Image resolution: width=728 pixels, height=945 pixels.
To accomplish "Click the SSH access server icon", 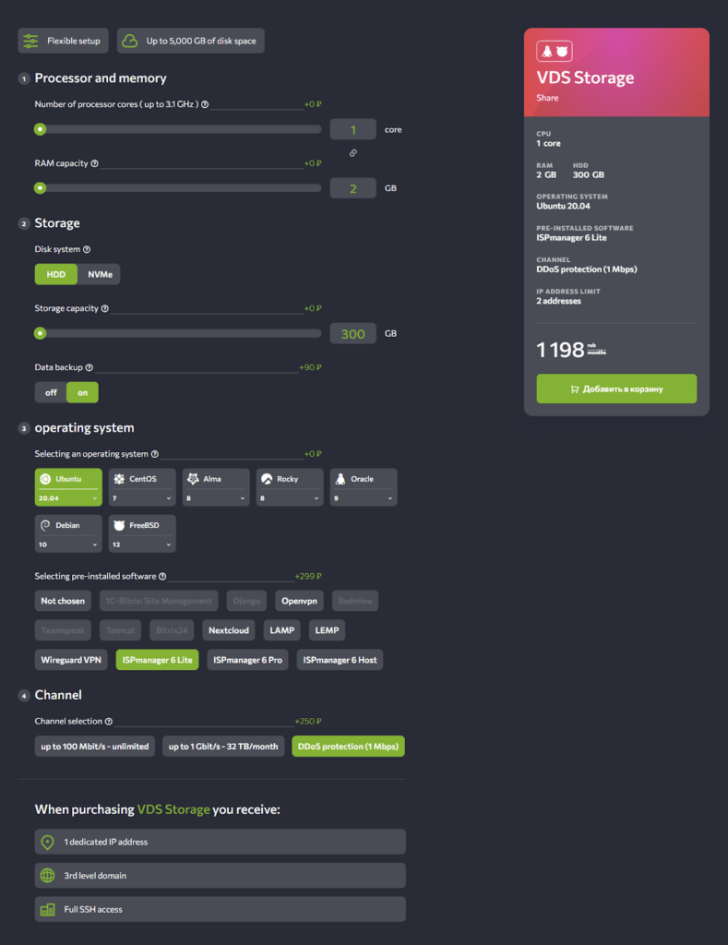I will [x=48, y=909].
